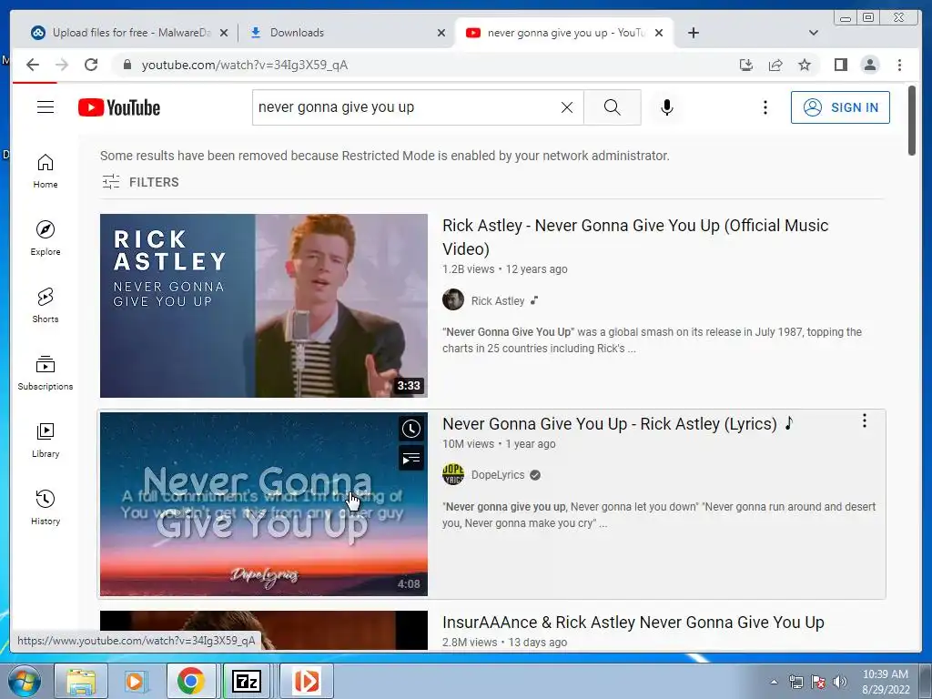The width and height of the screenshot is (932, 699).
Task: Click the DopeLyrics channel name
Action: tap(498, 475)
